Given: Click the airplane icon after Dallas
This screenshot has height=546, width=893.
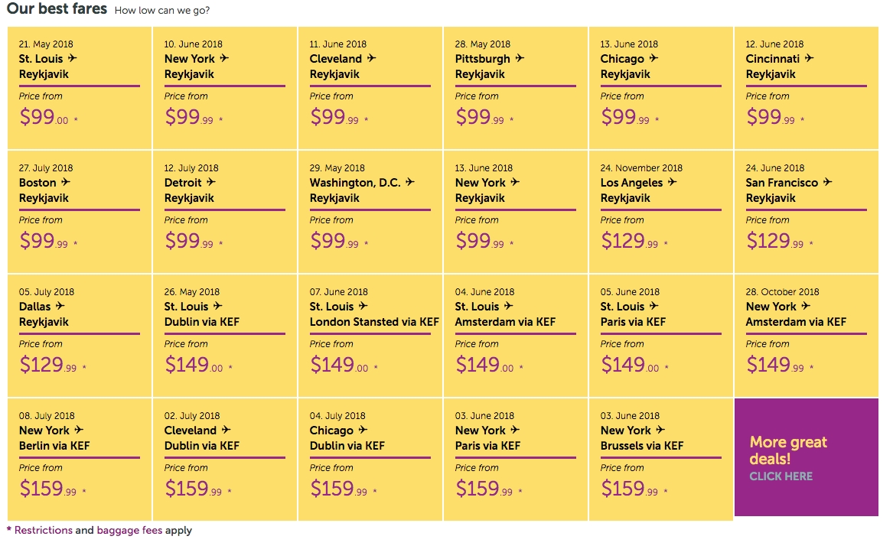Looking at the screenshot, I should (60, 306).
